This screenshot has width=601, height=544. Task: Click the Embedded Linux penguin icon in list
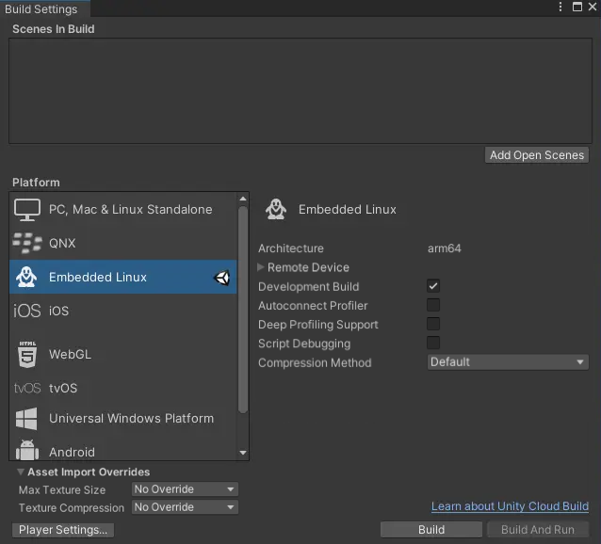26,277
